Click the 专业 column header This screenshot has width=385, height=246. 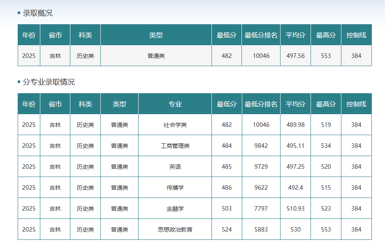pos(175,104)
